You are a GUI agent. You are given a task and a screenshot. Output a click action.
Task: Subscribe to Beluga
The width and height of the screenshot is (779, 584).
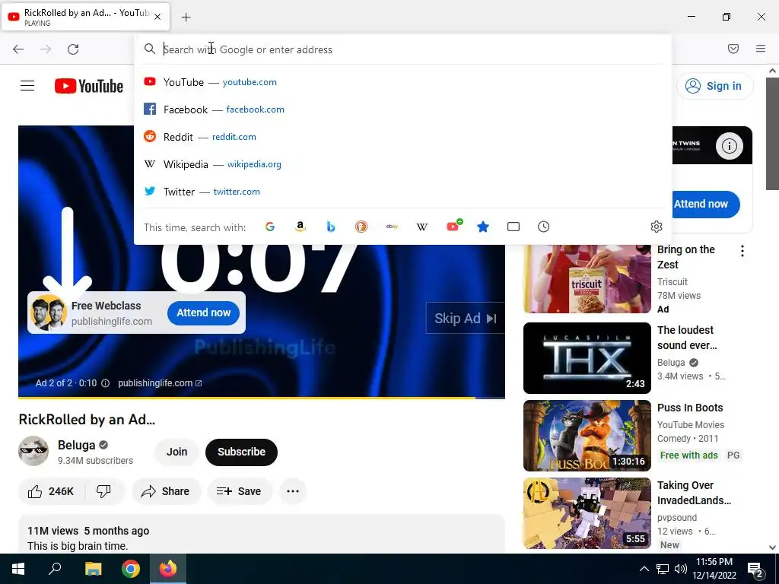point(241,452)
